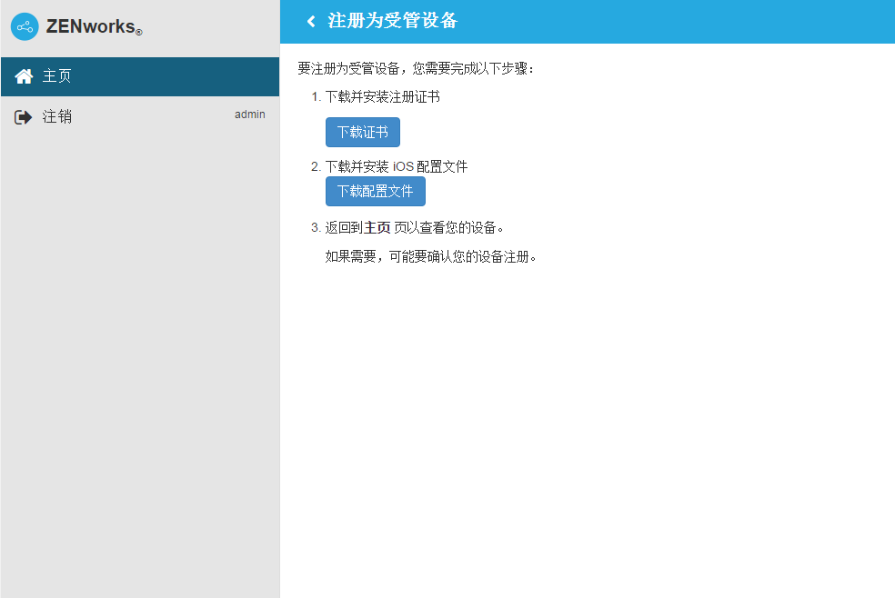Select the 注销 sidebar menu item
The image size is (895, 598).
pyautogui.click(x=57, y=117)
